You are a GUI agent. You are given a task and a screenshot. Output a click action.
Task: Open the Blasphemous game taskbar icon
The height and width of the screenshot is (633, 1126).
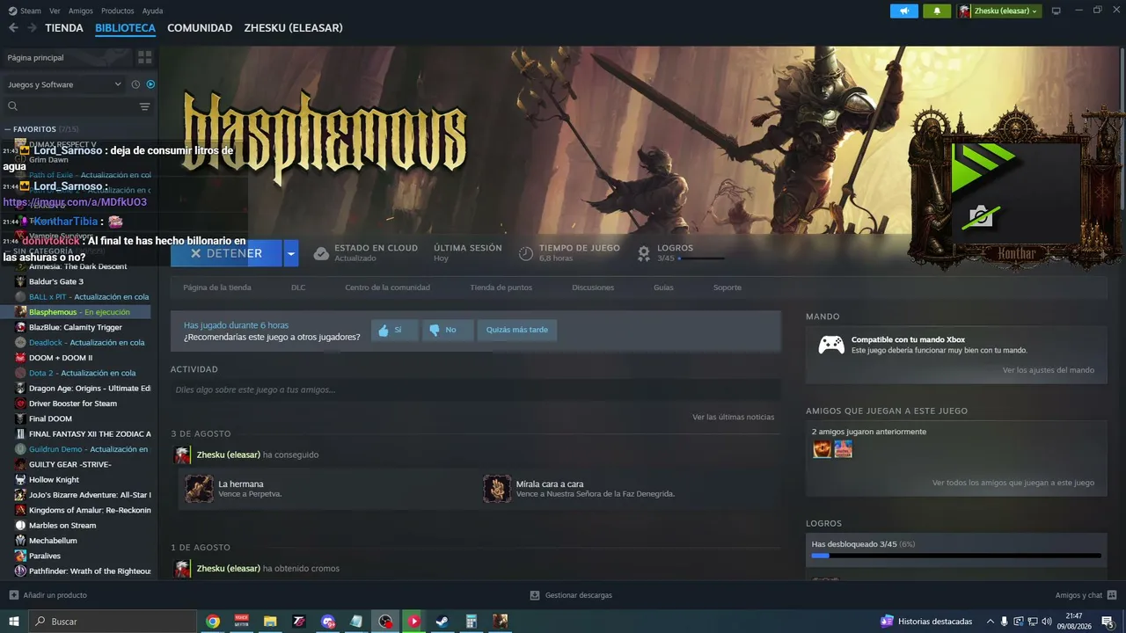(500, 622)
